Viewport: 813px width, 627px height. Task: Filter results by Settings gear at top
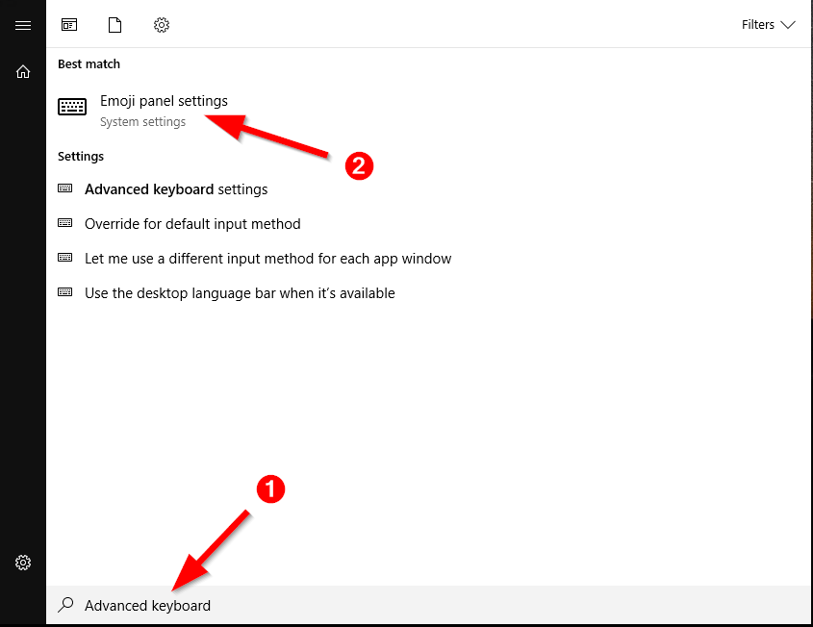point(162,25)
